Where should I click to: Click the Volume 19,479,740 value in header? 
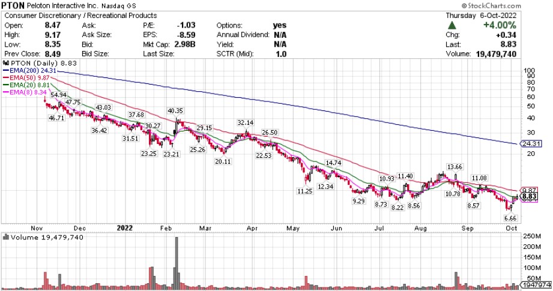(496, 54)
